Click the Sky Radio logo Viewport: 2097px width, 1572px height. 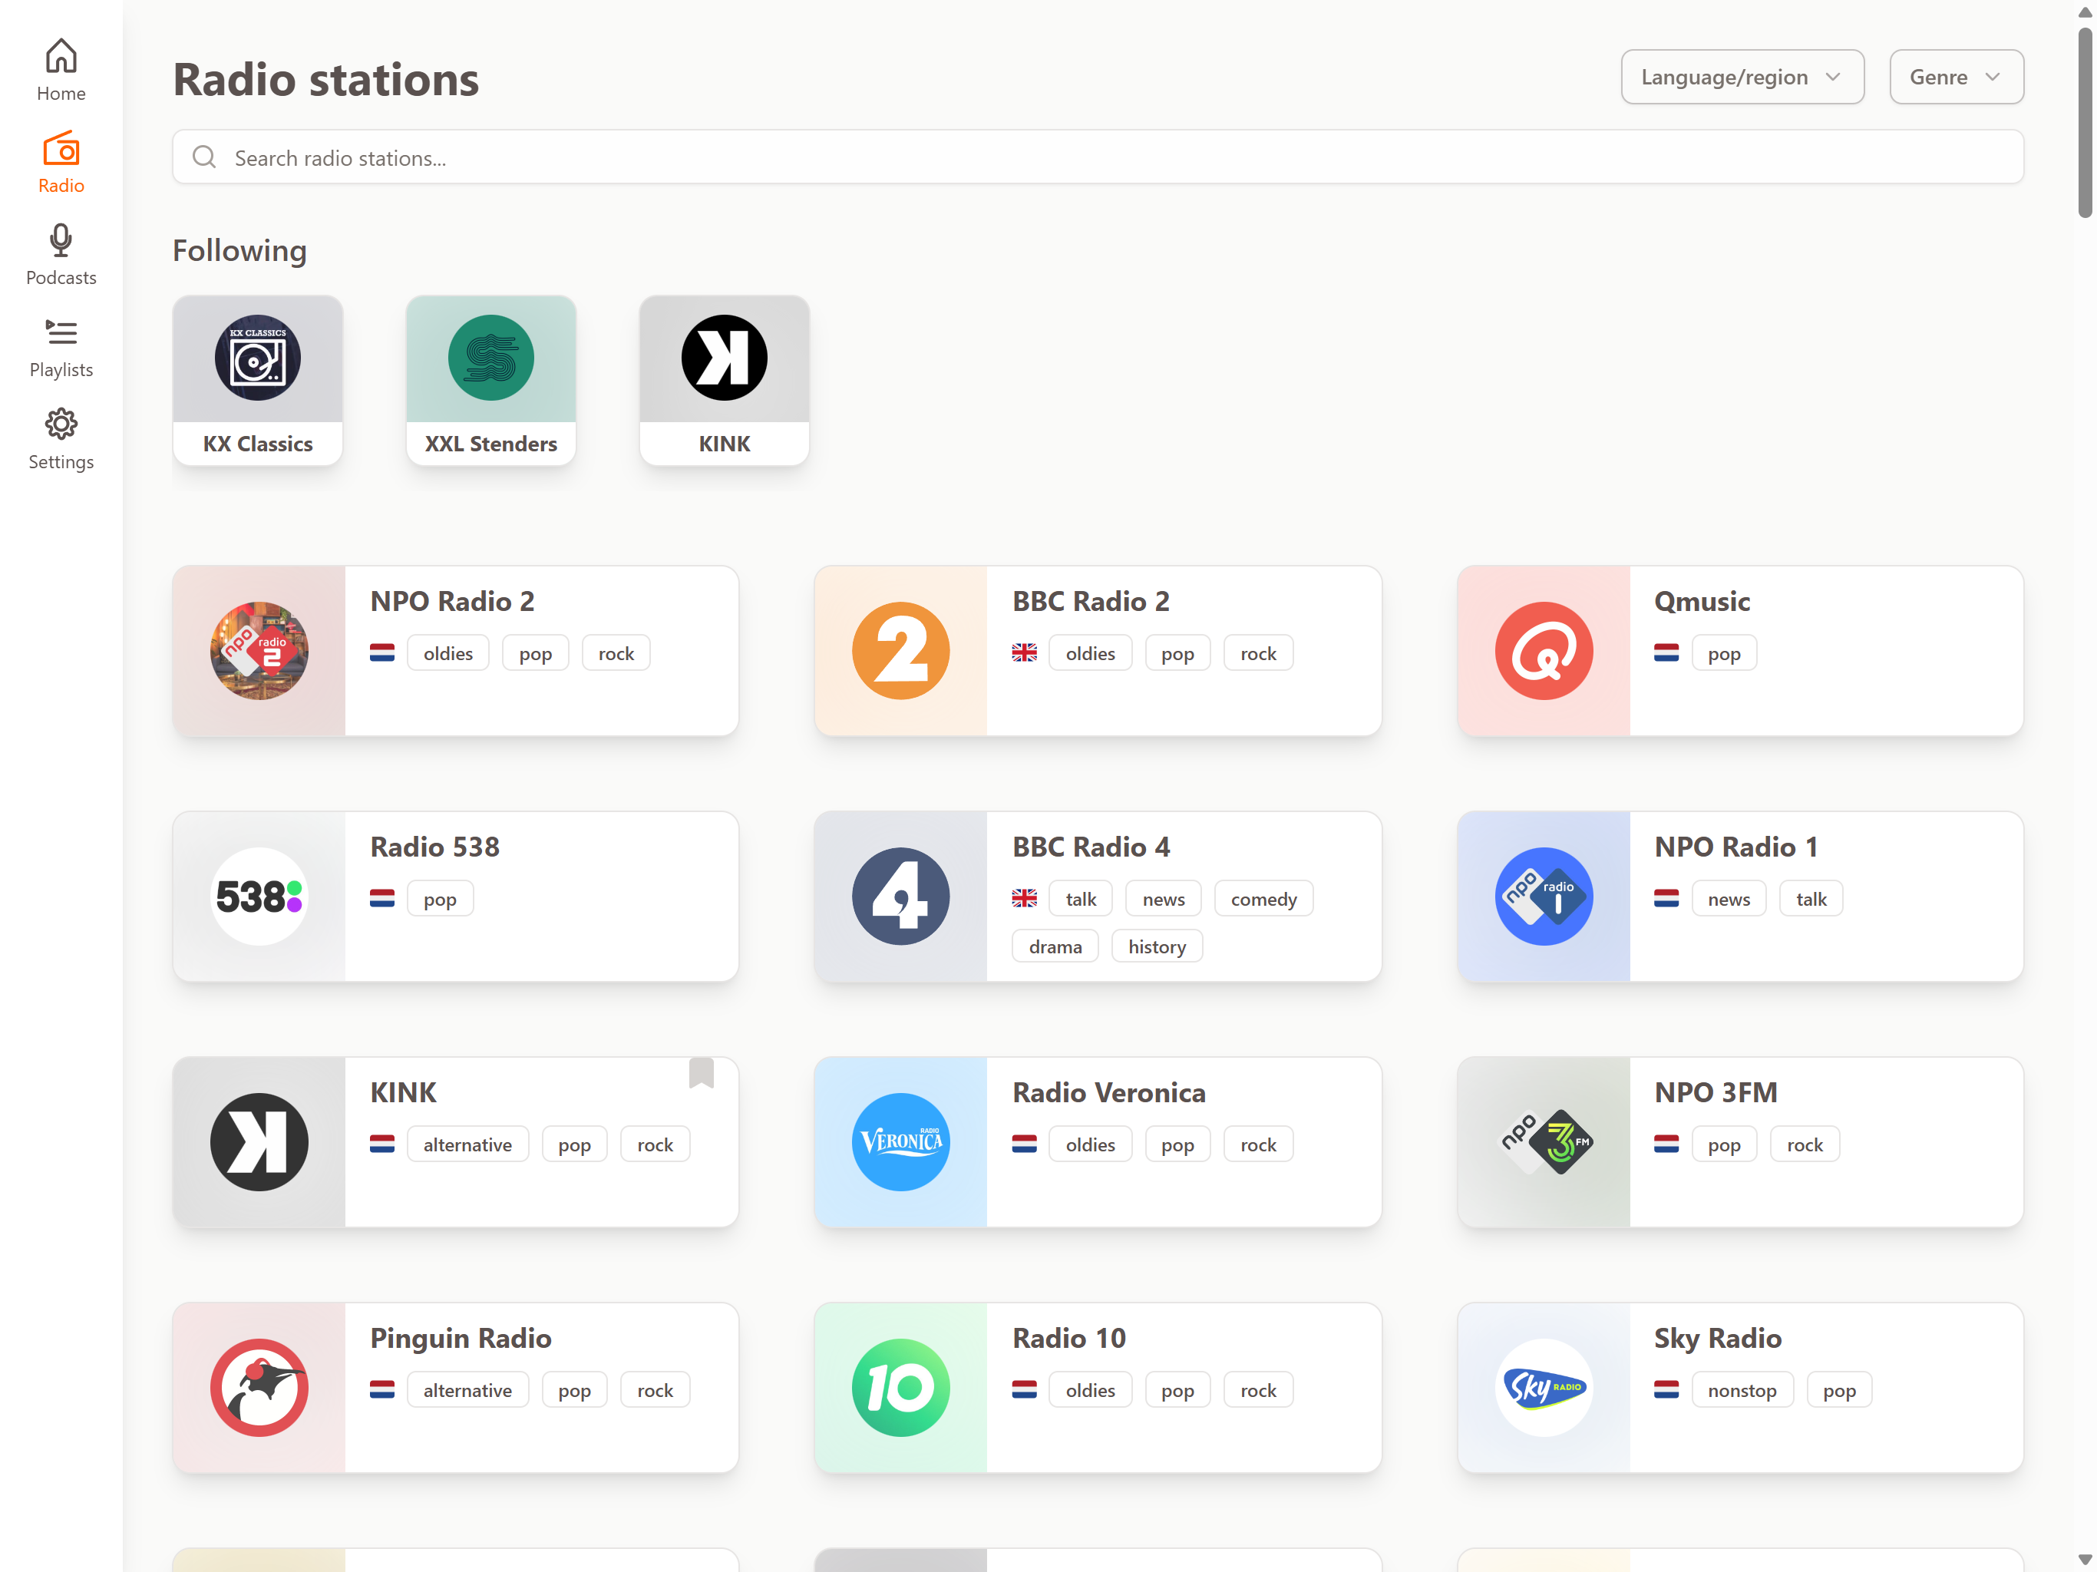coord(1544,1387)
